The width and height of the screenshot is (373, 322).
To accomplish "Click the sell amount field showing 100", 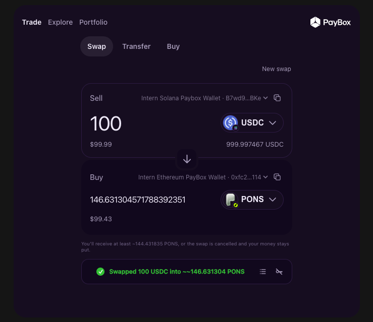I will point(106,123).
